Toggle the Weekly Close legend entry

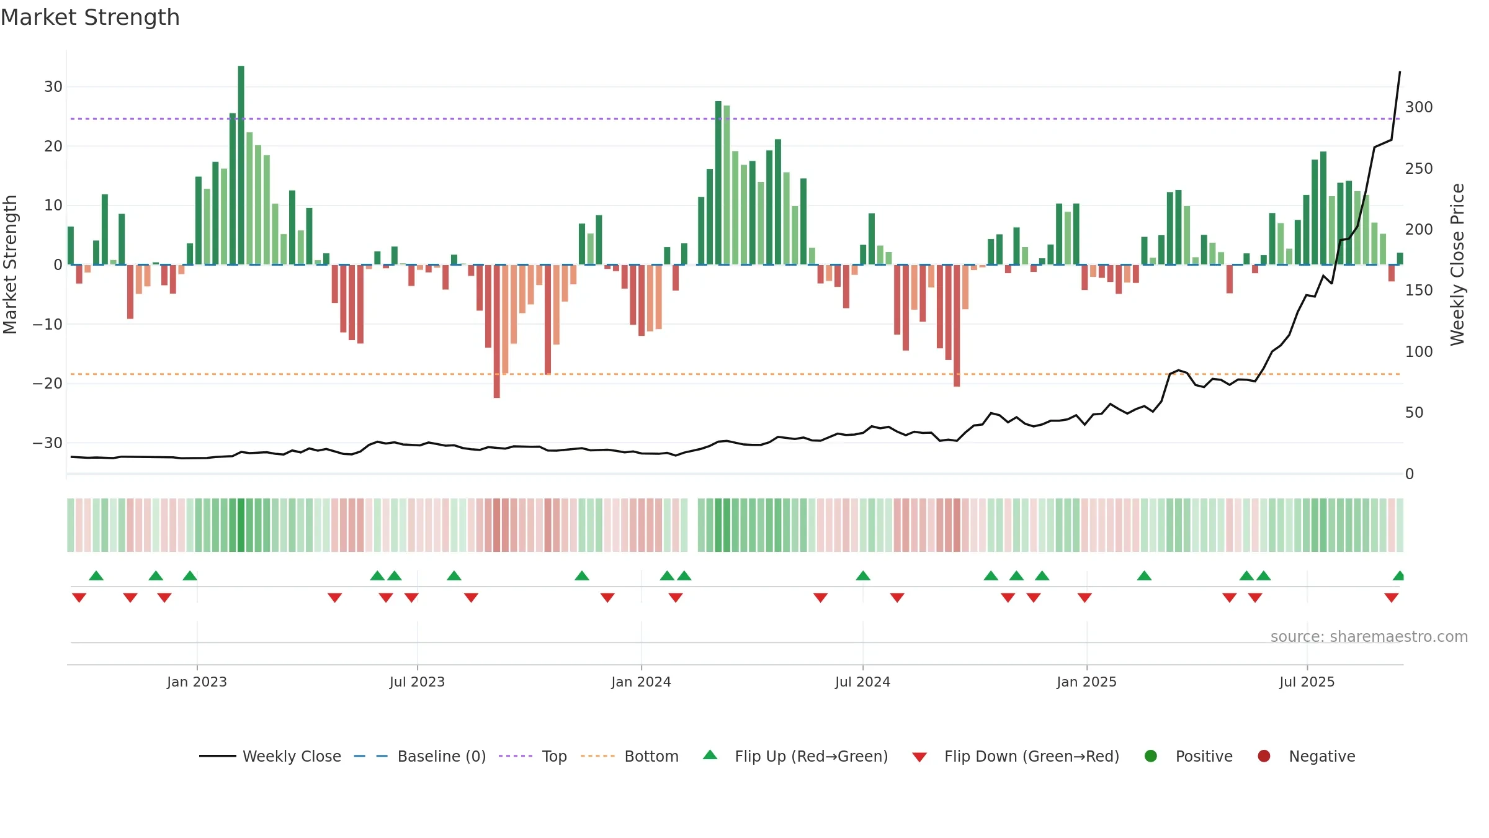pos(270,756)
